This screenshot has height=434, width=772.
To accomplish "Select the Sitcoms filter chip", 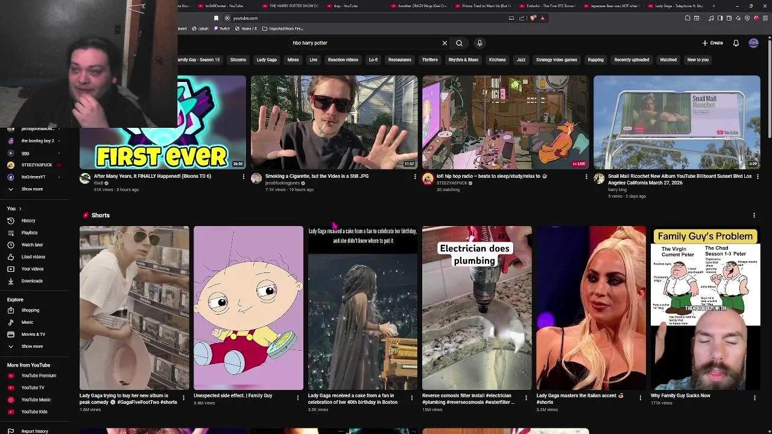I will pos(238,60).
